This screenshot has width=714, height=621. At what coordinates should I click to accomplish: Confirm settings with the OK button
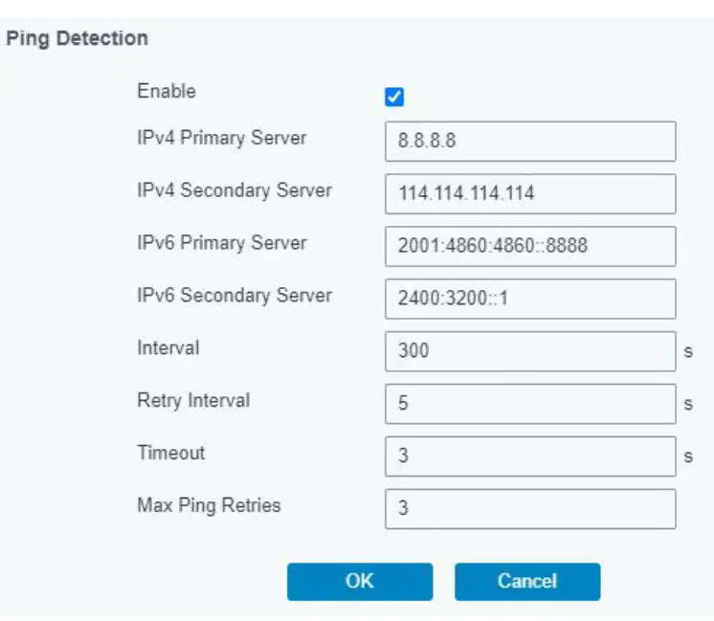point(360,582)
